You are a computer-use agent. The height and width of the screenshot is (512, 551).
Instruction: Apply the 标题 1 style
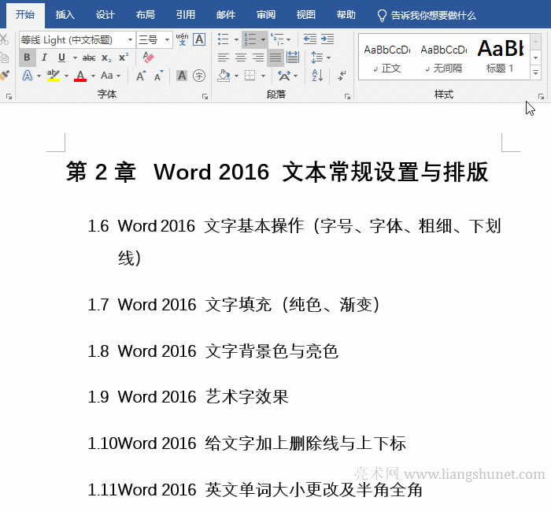coord(501,56)
